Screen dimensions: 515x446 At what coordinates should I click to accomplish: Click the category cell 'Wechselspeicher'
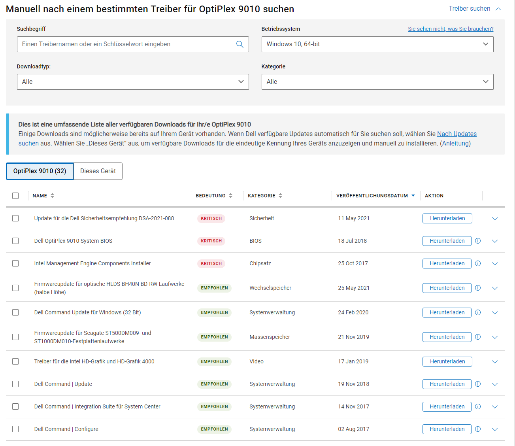(x=270, y=288)
